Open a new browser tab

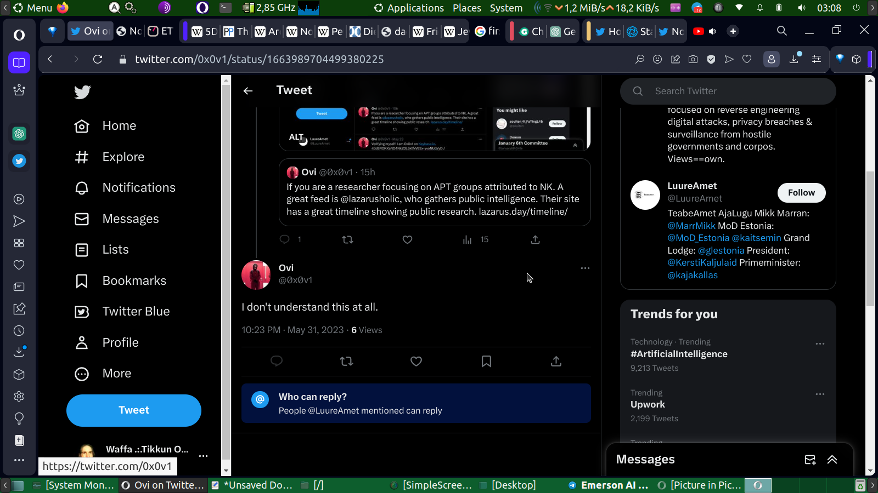point(733,31)
